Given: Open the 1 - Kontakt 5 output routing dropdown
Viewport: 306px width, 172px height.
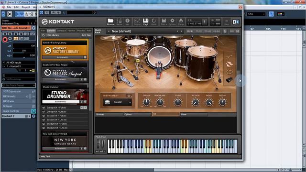Looking at the screenshot, I should pyautogui.click(x=19, y=66).
